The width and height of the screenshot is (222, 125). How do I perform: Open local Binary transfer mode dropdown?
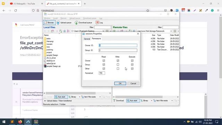point(79,97)
